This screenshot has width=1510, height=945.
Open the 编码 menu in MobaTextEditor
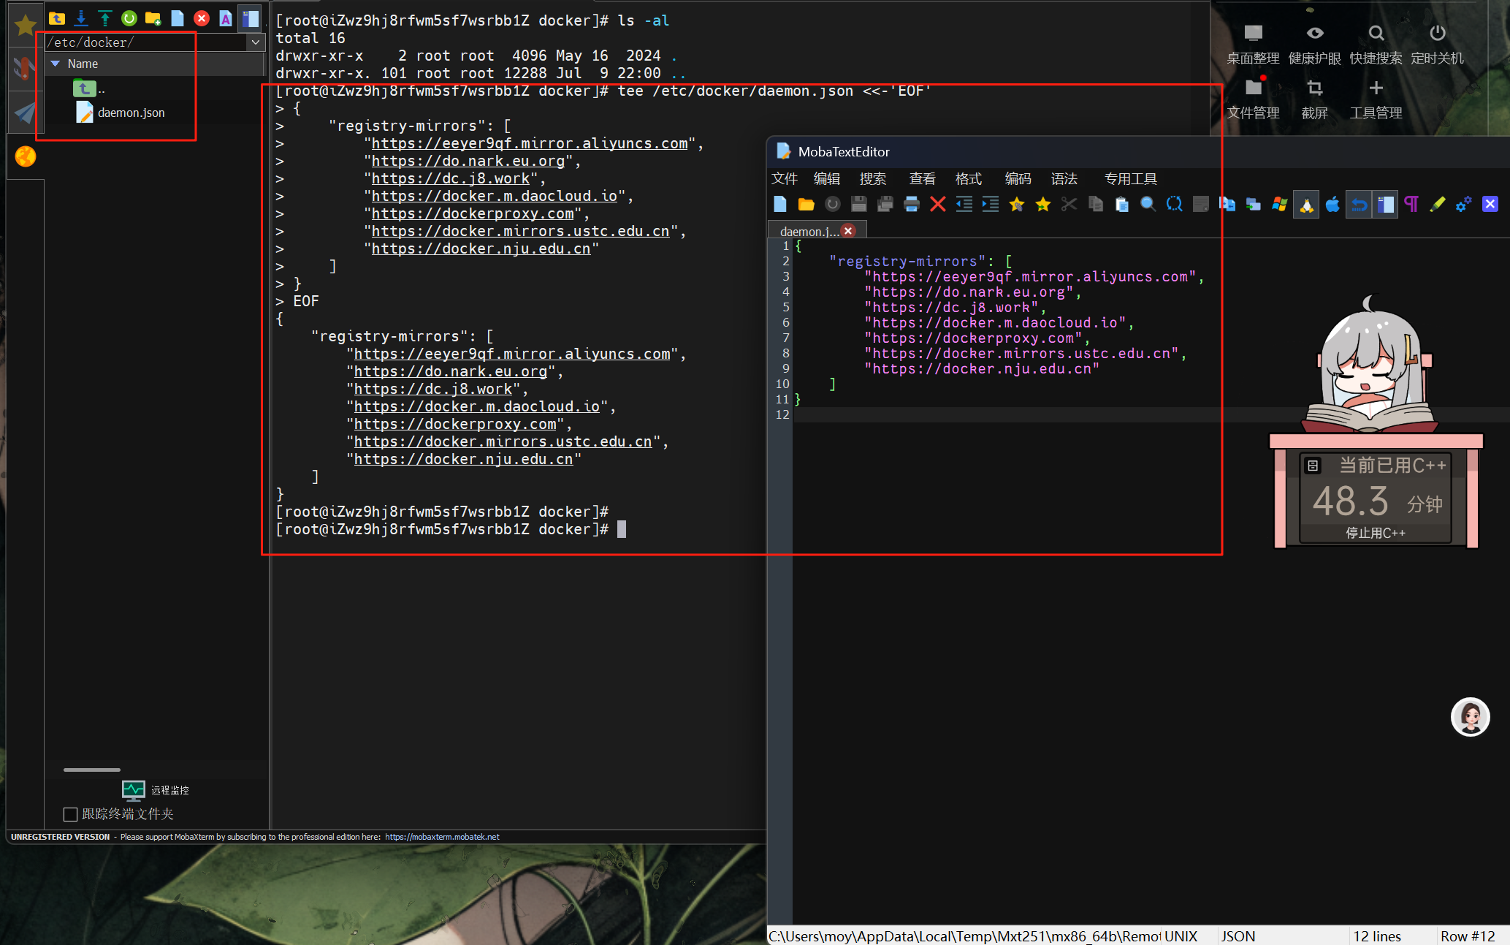(1017, 178)
